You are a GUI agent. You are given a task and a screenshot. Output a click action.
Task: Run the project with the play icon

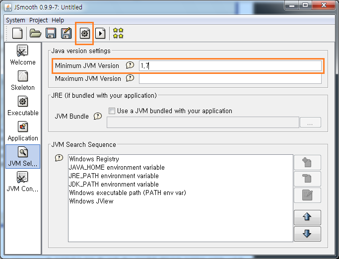tap(100, 33)
